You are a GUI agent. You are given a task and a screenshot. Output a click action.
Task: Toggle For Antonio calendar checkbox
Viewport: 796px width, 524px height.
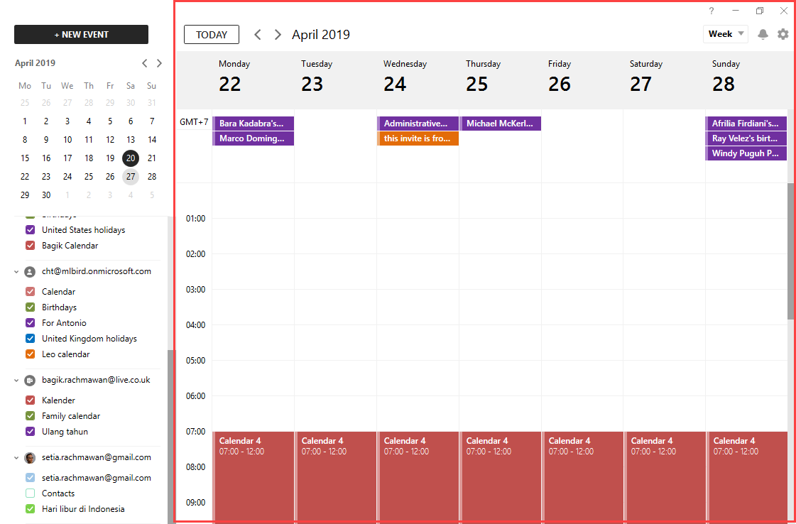click(30, 323)
